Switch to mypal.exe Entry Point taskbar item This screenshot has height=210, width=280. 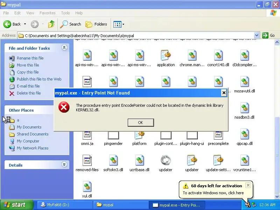tap(177, 205)
